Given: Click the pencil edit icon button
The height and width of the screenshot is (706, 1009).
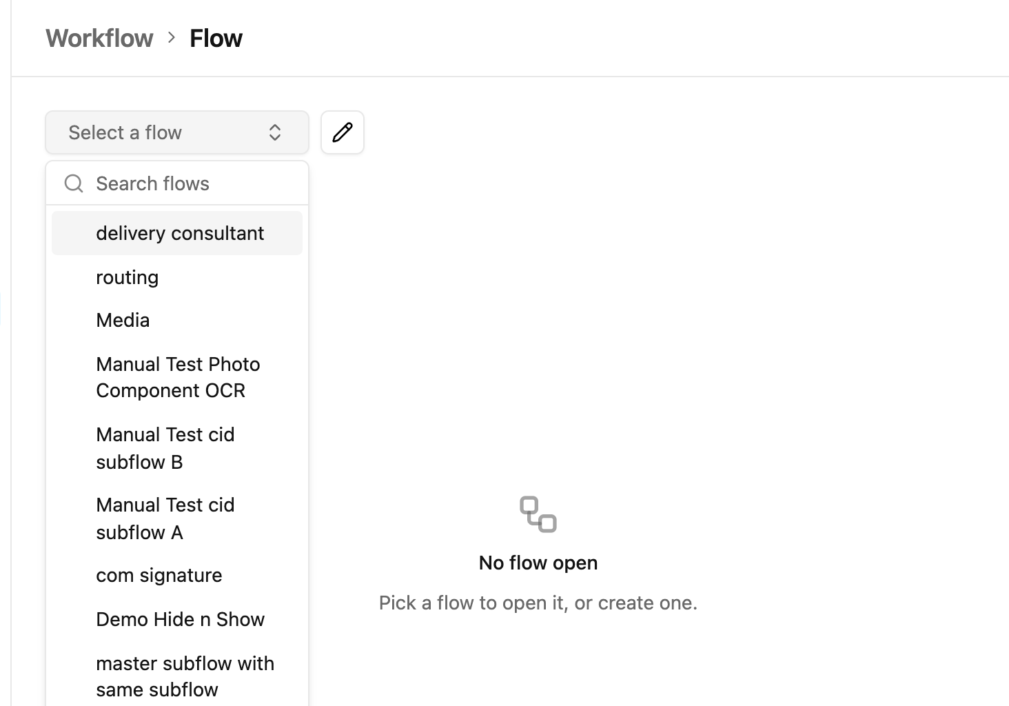Looking at the screenshot, I should (343, 132).
